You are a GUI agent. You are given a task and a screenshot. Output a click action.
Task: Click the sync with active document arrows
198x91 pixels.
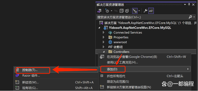tap(116, 11)
